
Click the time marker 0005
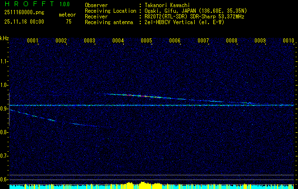[146, 41]
